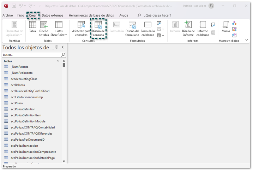Create a Formulario en blanco
This screenshot has width=253, height=171.
[x=148, y=25]
